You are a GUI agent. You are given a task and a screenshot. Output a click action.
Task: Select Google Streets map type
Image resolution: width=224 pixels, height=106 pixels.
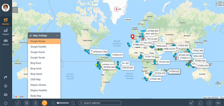[44, 41]
